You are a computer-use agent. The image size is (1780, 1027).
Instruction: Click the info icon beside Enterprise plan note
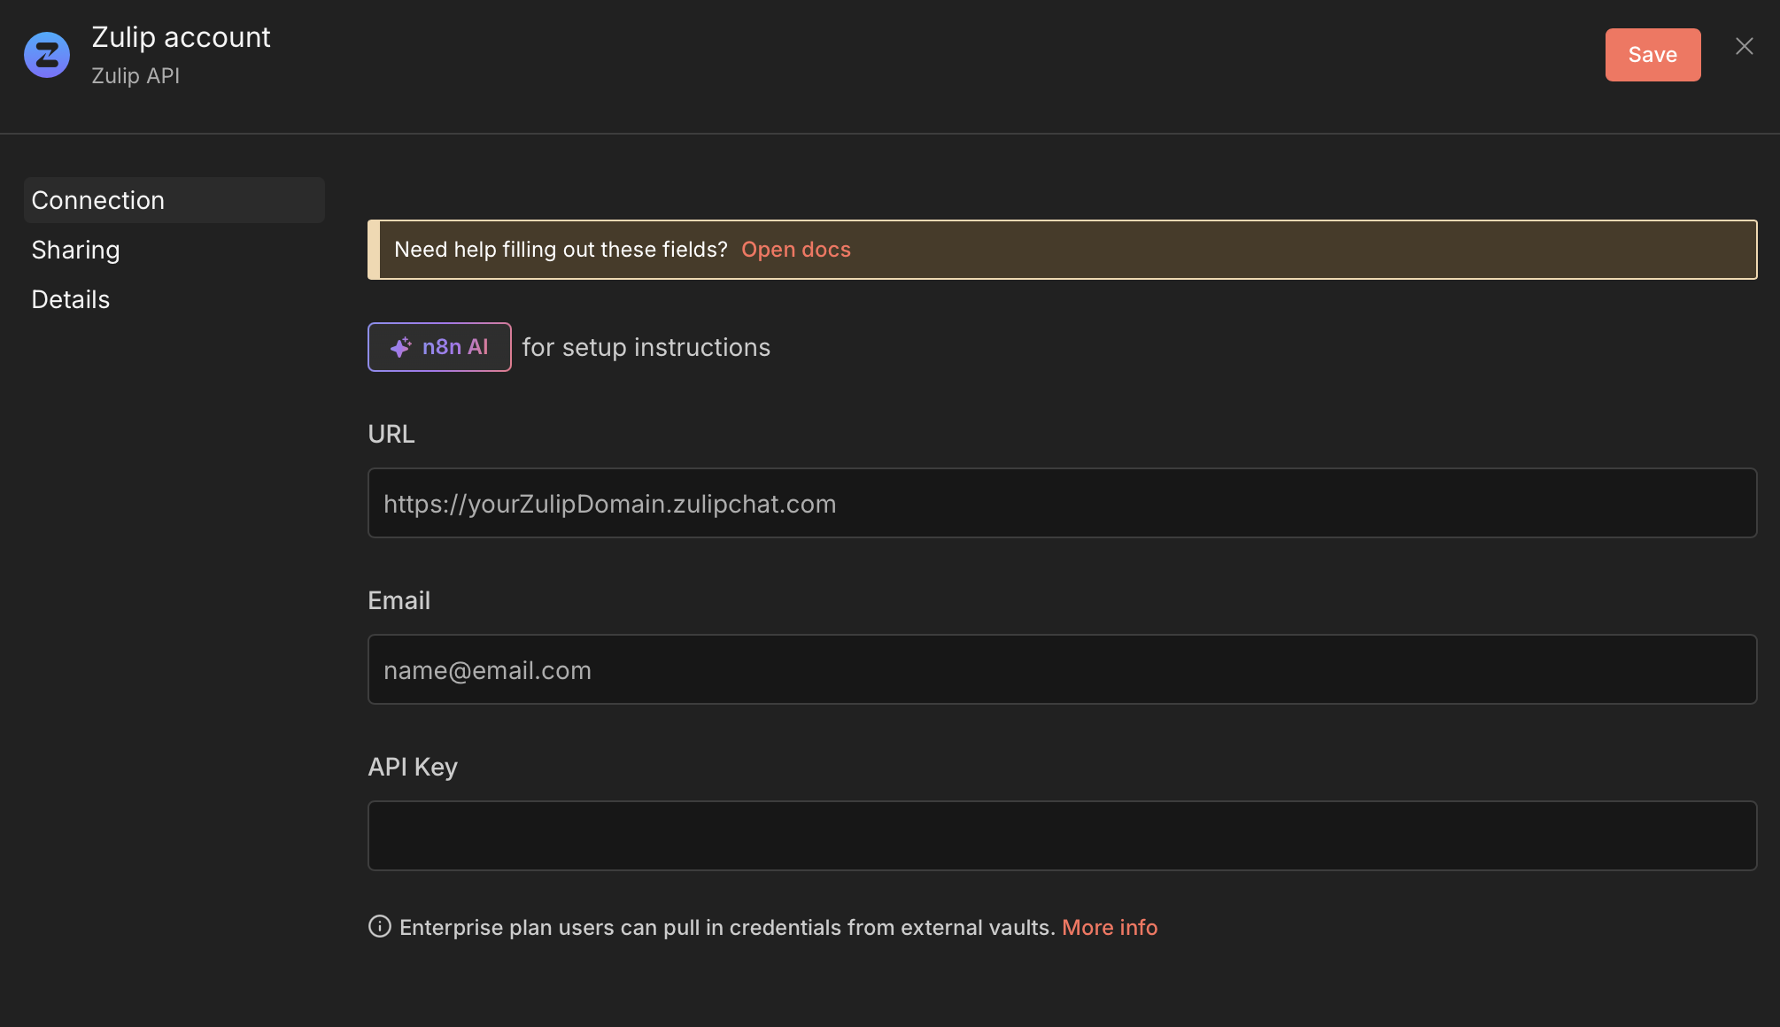[380, 926]
